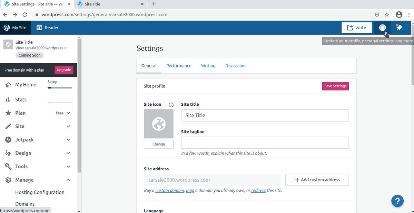Click the Save settings button
This screenshot has width=414, height=213.
tap(335, 86)
